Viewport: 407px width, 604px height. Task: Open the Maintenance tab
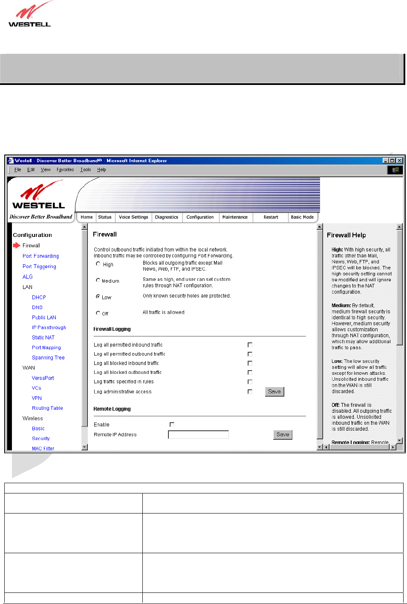coord(235,217)
